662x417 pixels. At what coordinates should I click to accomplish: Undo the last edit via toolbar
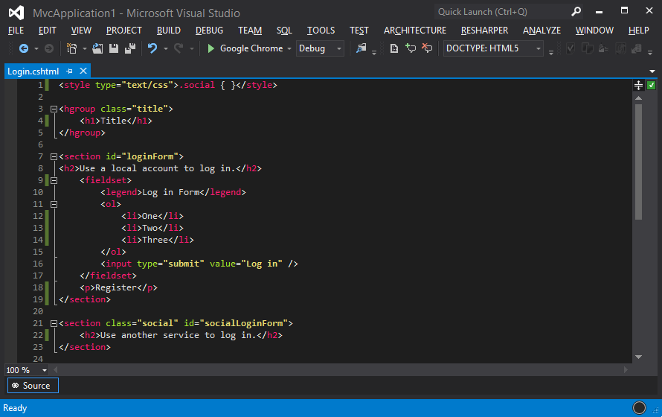(x=152, y=48)
